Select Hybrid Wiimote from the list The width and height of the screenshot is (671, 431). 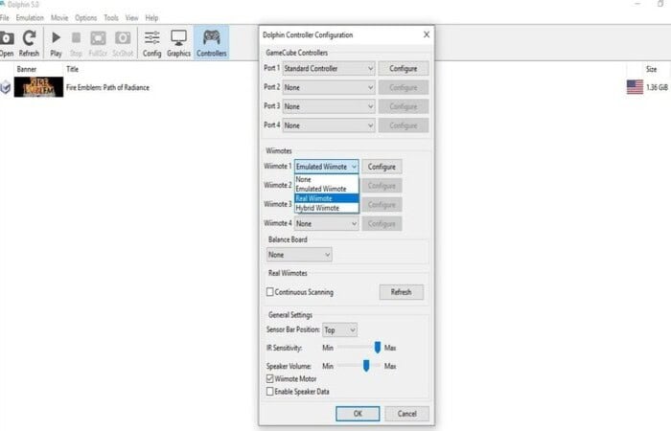pyautogui.click(x=327, y=208)
